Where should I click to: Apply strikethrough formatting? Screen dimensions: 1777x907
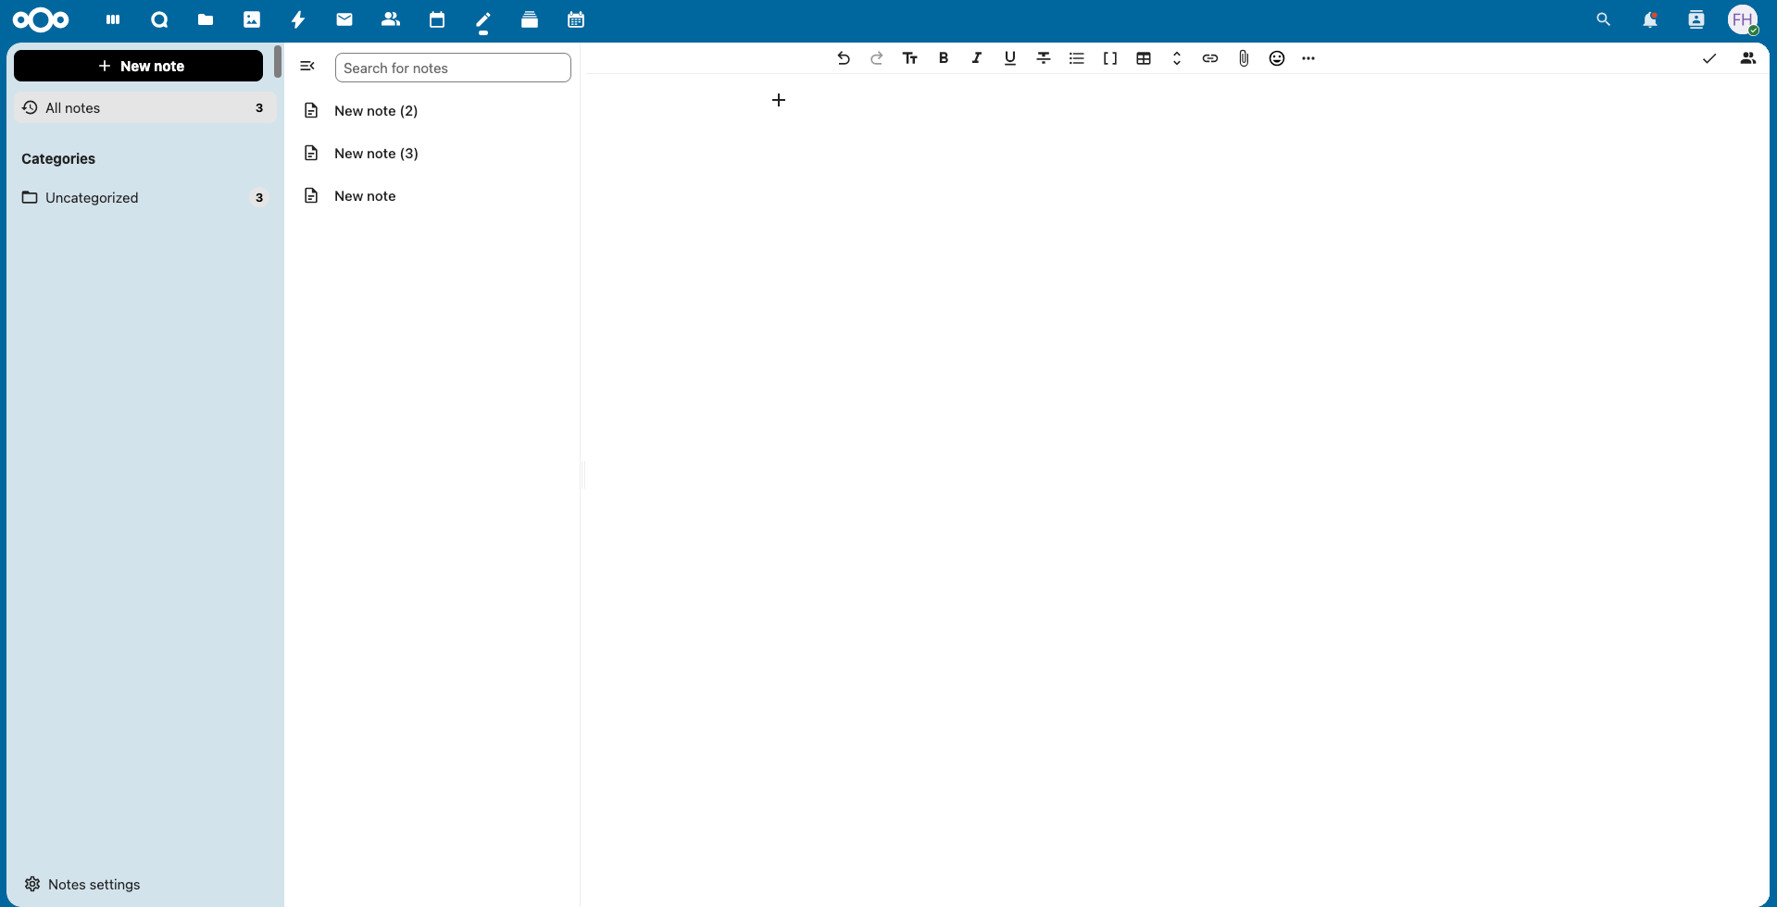(x=1043, y=57)
